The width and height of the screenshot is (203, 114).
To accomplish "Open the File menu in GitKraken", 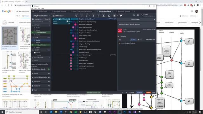I will pos(32,9).
